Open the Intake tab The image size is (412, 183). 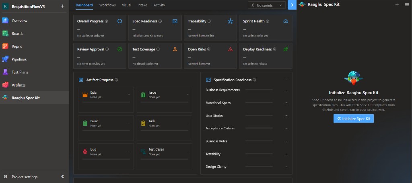pos(142,5)
